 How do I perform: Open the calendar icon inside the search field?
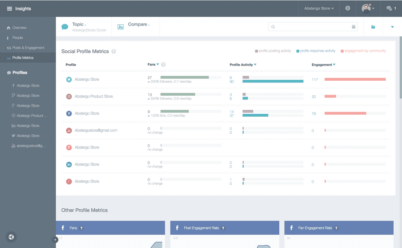point(353,27)
